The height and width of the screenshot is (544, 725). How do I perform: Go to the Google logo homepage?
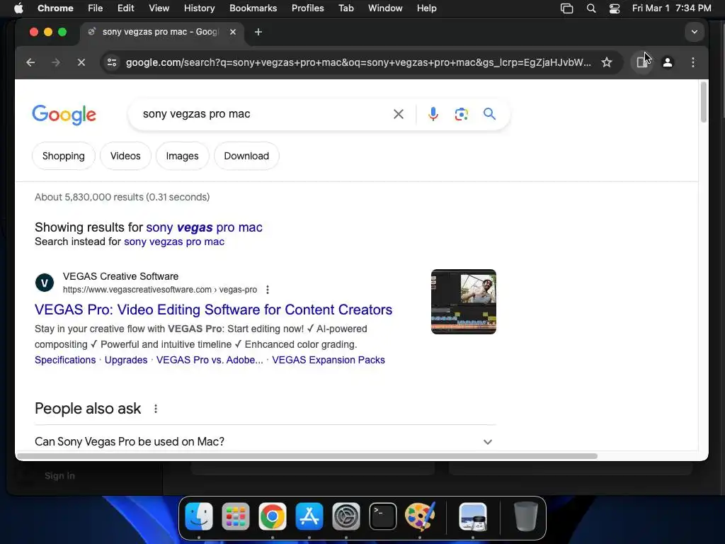(x=64, y=114)
